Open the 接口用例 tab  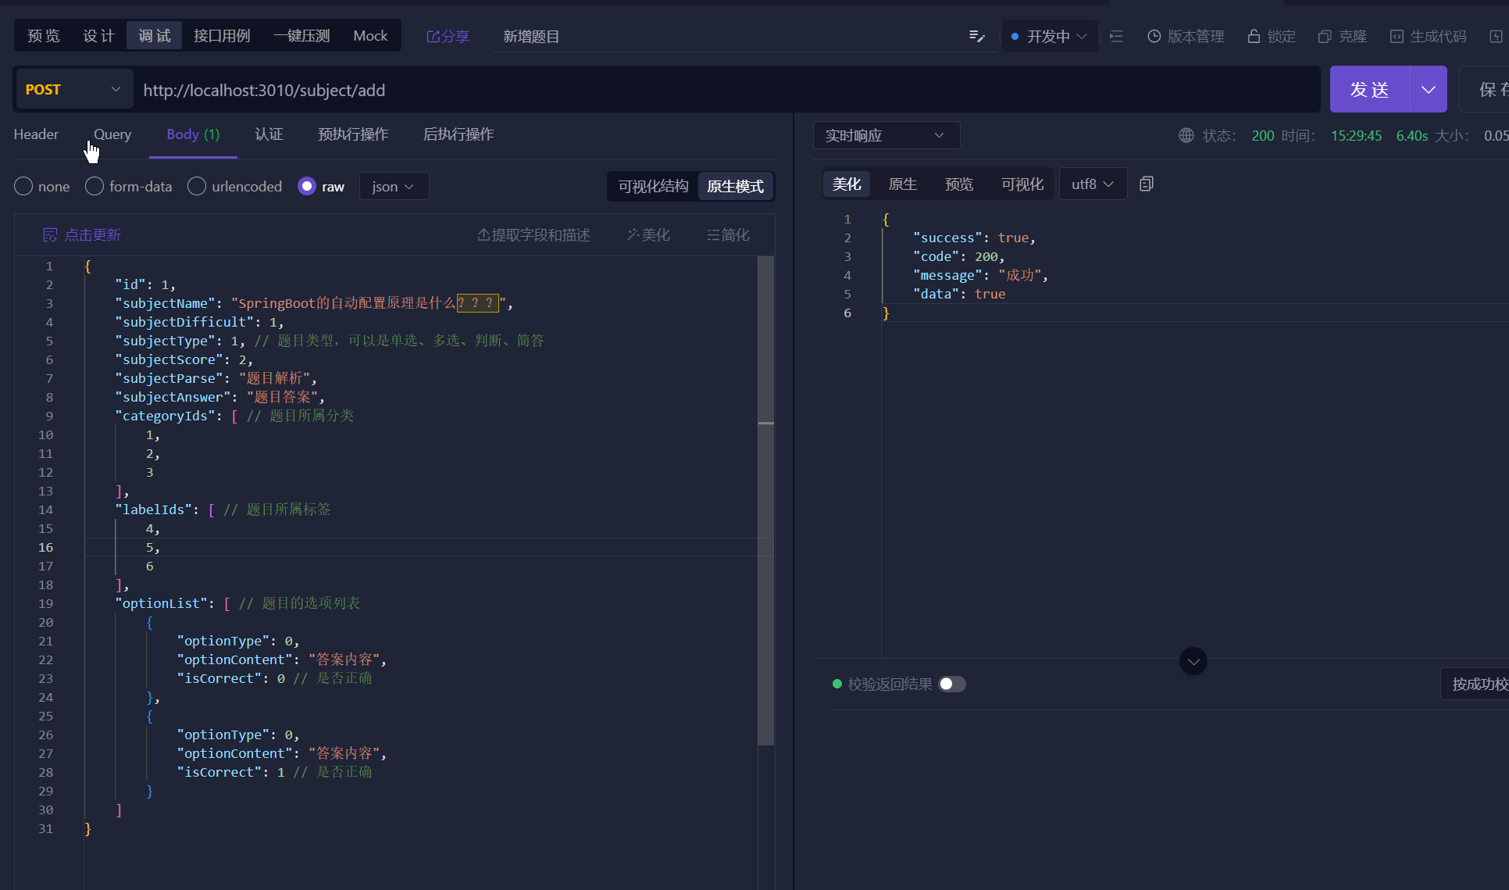[222, 36]
